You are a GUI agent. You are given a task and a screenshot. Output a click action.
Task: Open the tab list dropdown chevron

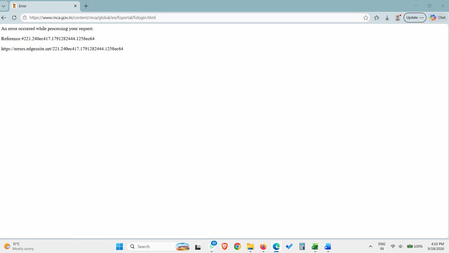[4, 6]
